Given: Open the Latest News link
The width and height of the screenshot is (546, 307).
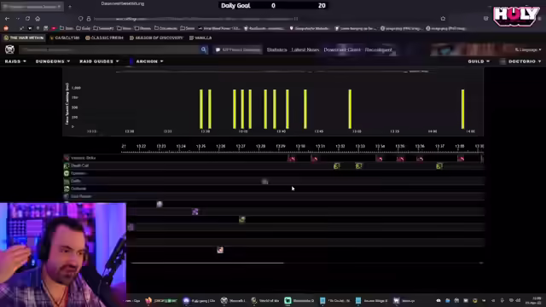Looking at the screenshot, I should click(305, 49).
